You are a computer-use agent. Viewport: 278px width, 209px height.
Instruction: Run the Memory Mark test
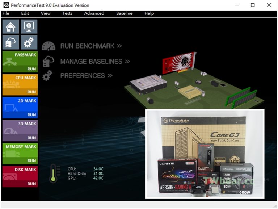(31, 160)
